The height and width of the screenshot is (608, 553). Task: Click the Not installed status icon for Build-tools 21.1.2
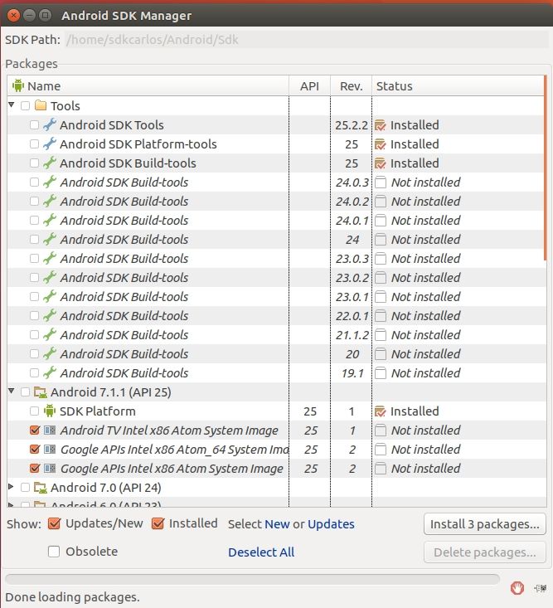point(381,334)
